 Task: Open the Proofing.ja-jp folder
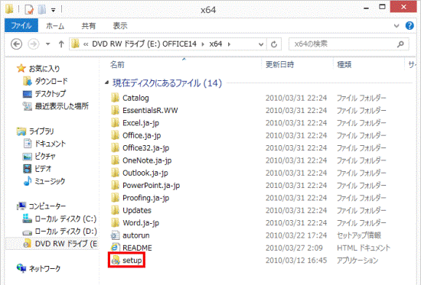pos(140,198)
